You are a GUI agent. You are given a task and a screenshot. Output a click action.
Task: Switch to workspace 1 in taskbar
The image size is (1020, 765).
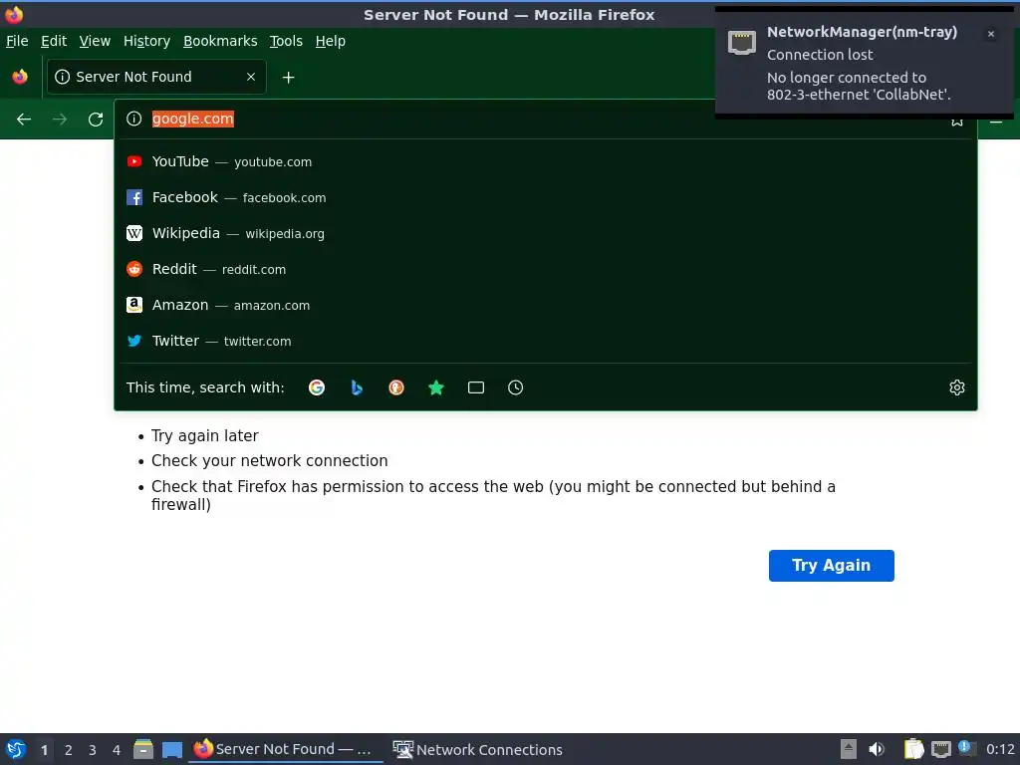[x=44, y=750]
